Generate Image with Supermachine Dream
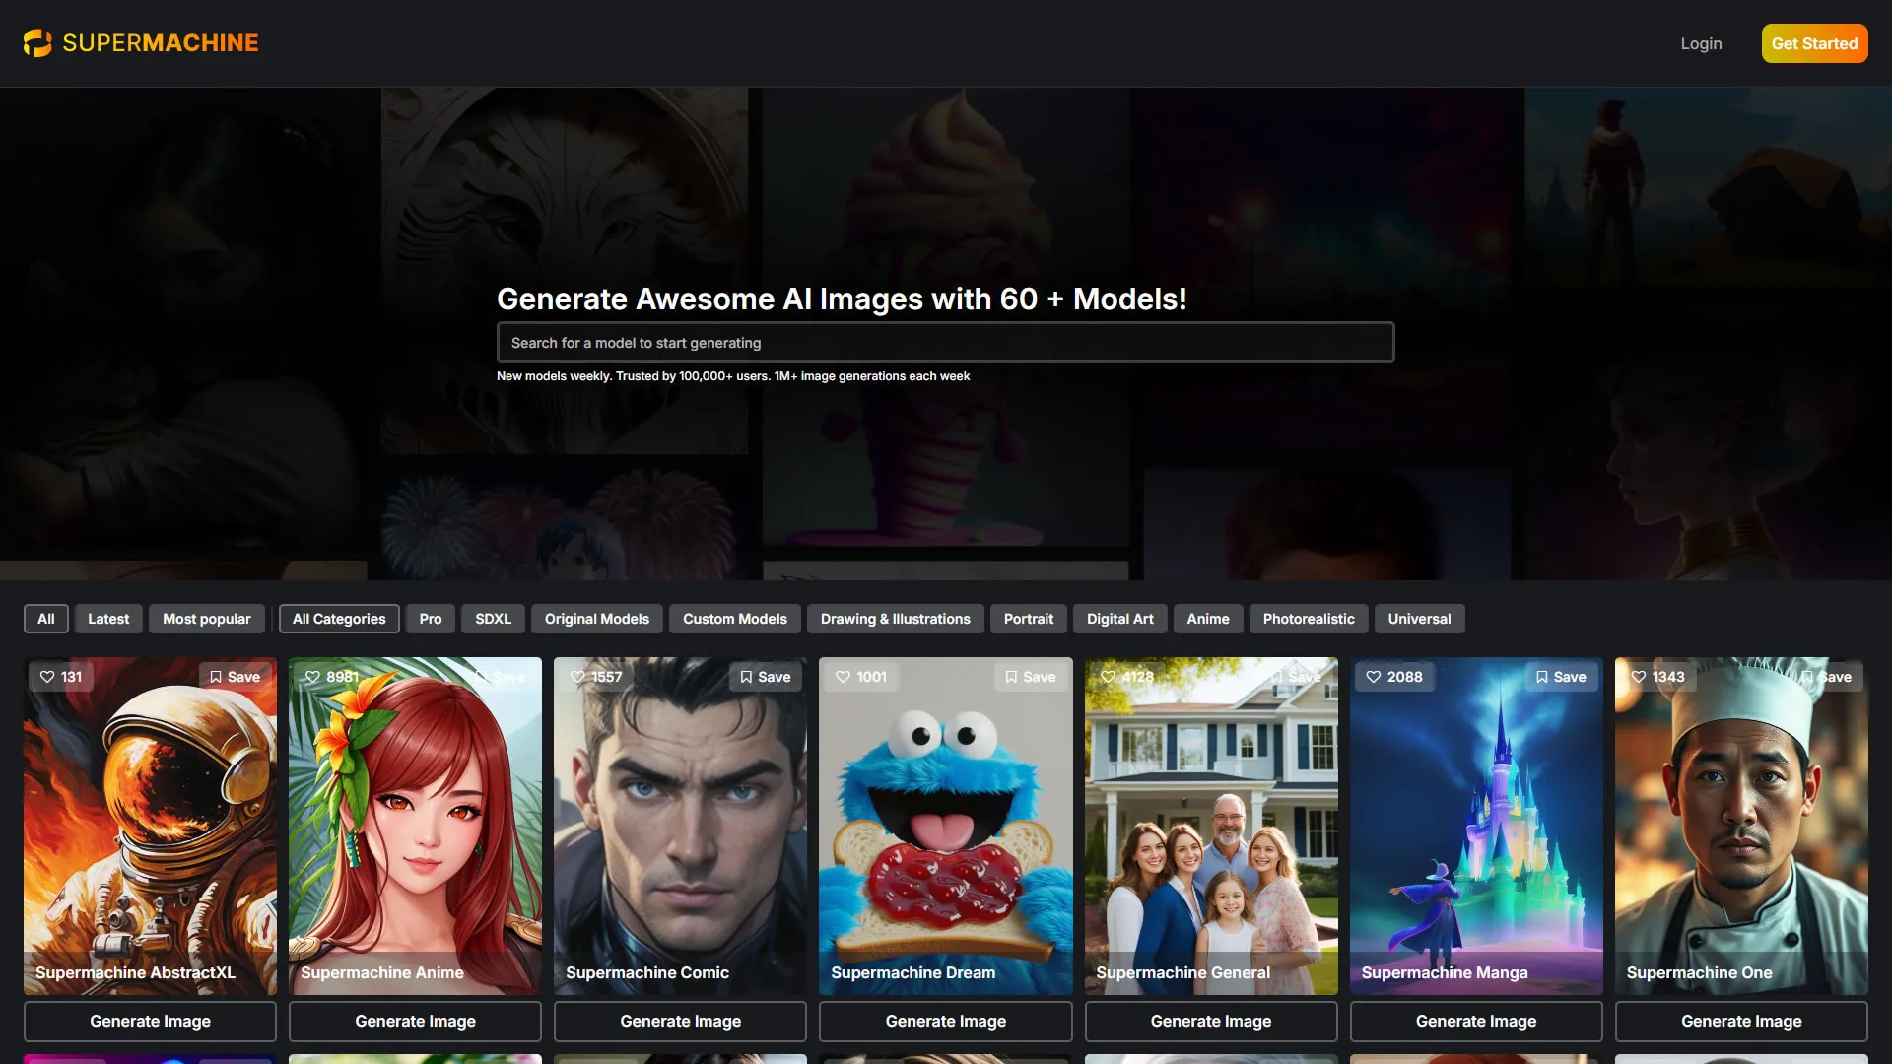1892x1064 pixels. (946, 1022)
